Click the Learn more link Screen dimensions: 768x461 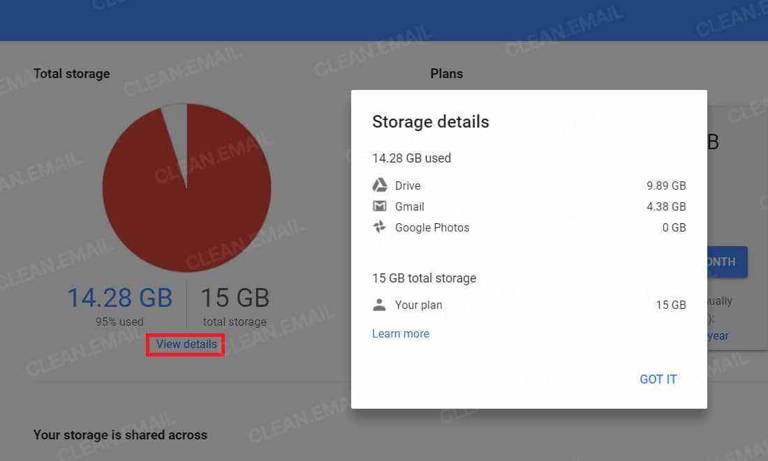point(400,333)
